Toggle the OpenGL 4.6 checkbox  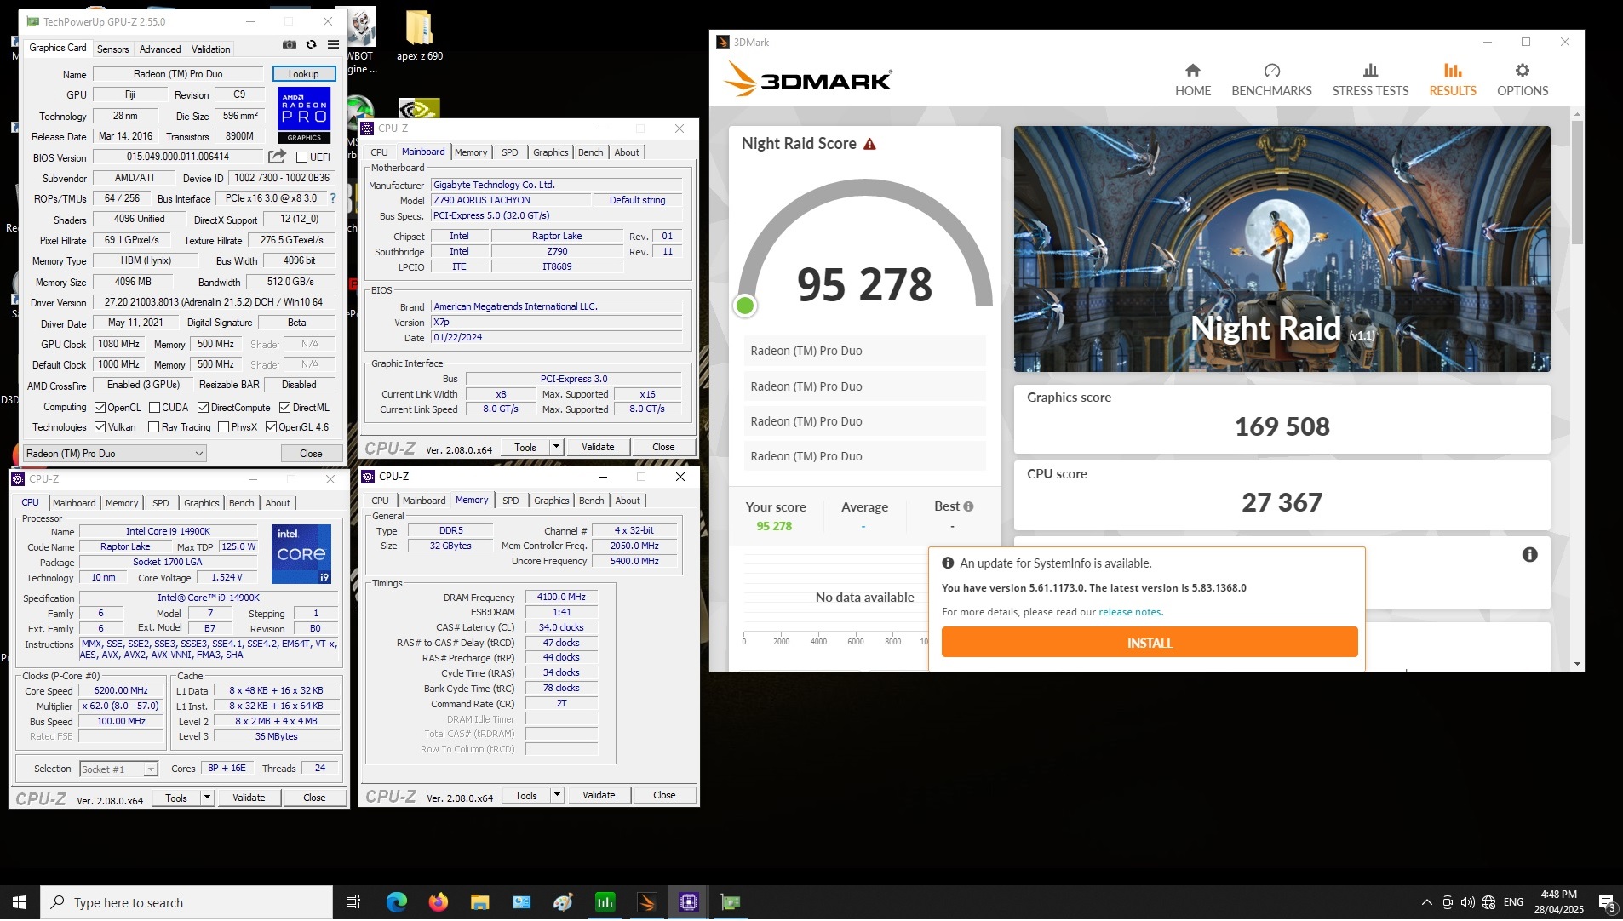(271, 428)
